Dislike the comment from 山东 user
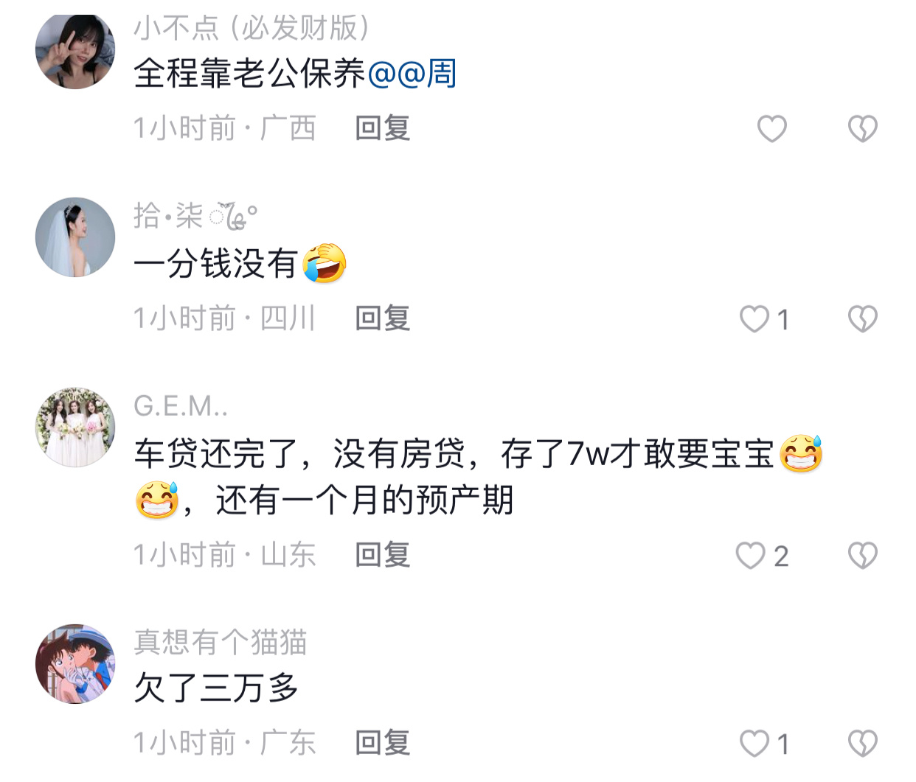Viewport: 916px width, 782px height. click(x=862, y=556)
